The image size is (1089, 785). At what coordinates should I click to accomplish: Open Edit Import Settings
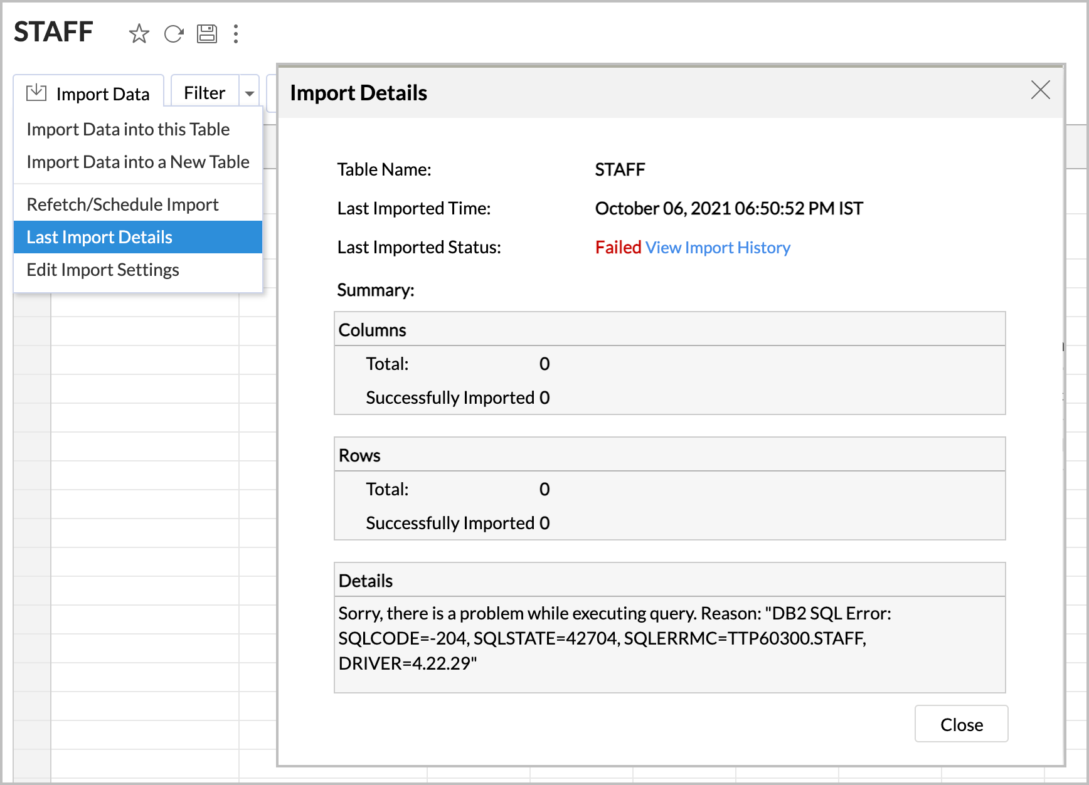[103, 270]
